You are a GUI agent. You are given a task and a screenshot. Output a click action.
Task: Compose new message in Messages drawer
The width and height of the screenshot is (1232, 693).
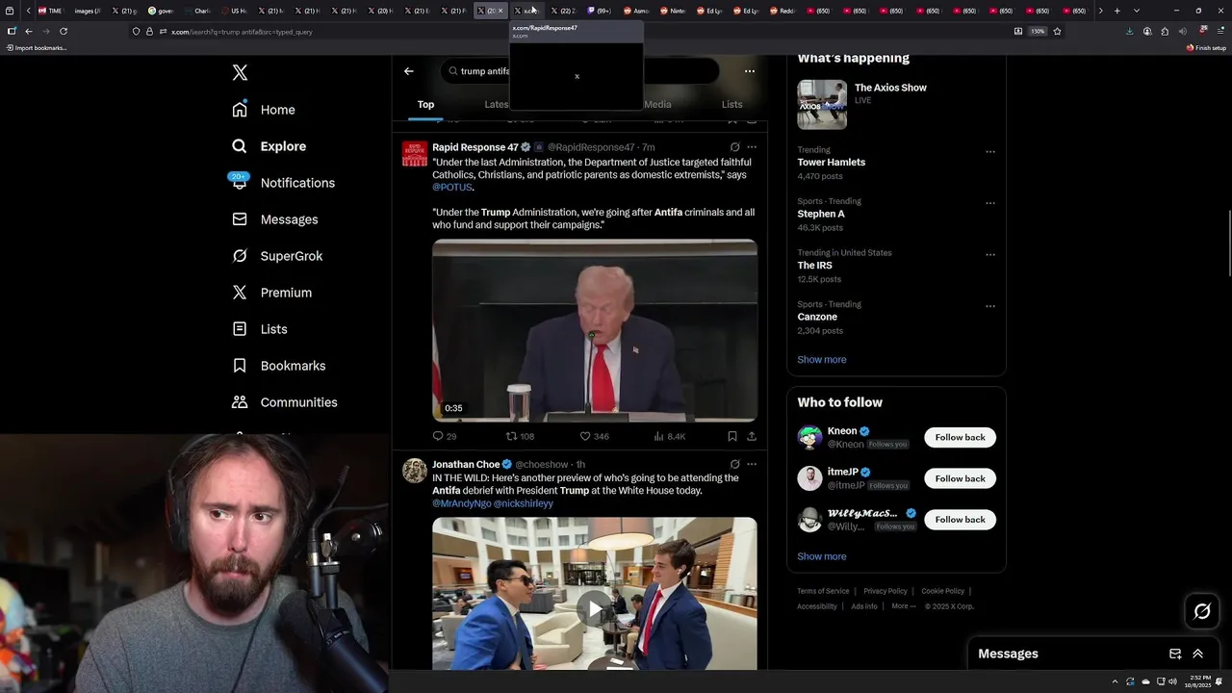tap(1175, 654)
